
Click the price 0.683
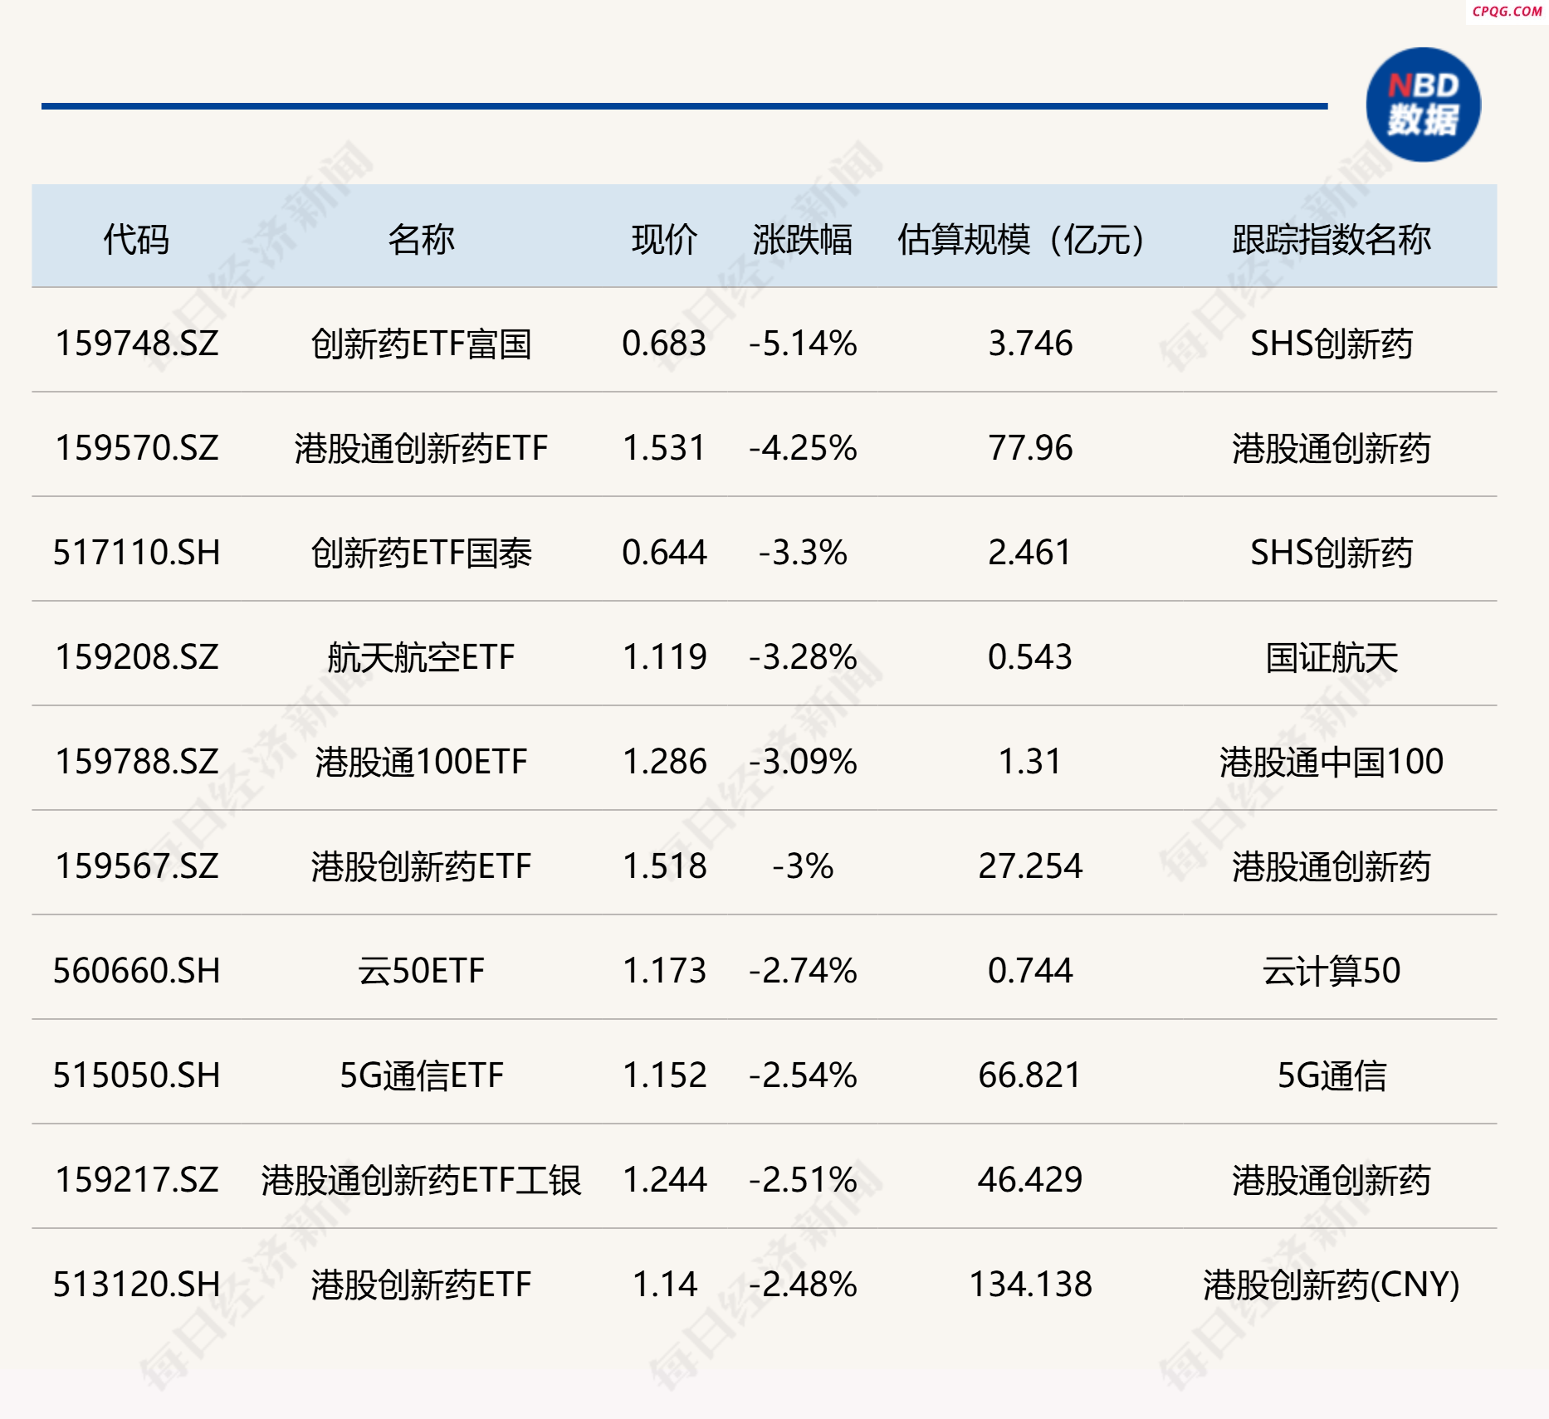tap(664, 343)
